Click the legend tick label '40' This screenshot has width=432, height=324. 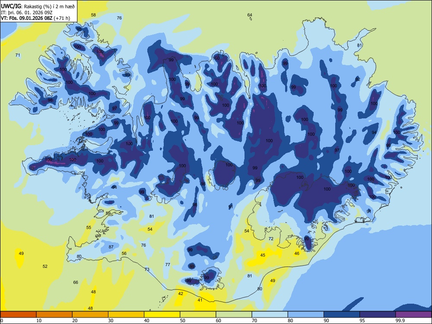point(146,321)
